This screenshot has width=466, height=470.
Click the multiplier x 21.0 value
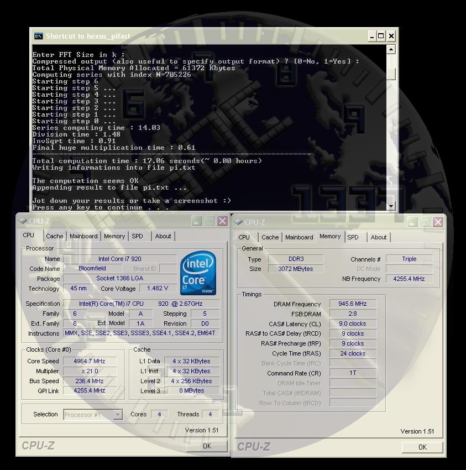(x=90, y=371)
